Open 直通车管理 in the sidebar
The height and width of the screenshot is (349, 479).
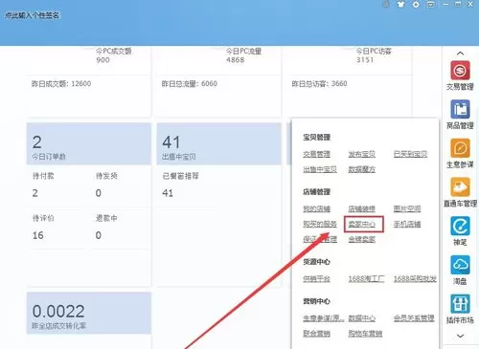click(x=460, y=186)
